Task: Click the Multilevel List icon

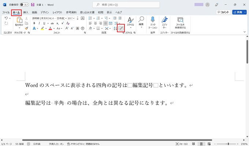Action: pyautogui.click(x=106, y=18)
